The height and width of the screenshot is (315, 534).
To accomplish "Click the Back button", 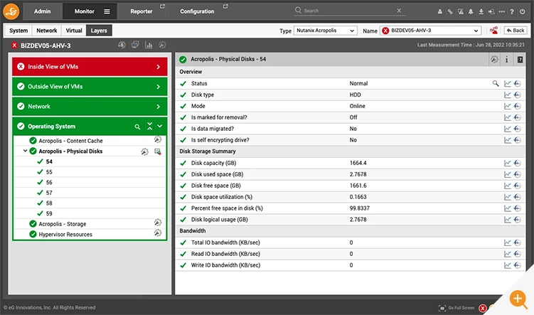I will pyautogui.click(x=516, y=31).
